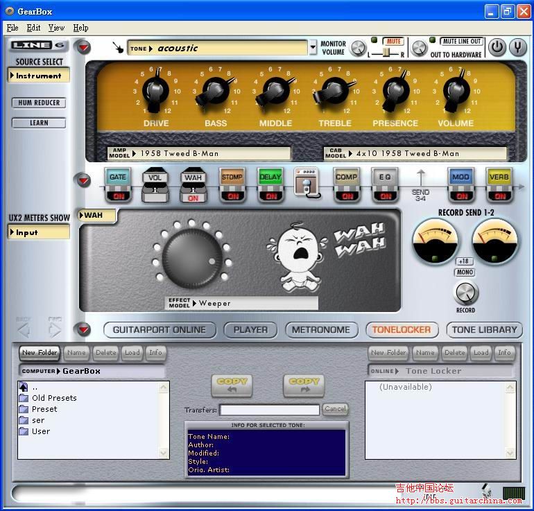Click the New Folder button on left

[39, 352]
